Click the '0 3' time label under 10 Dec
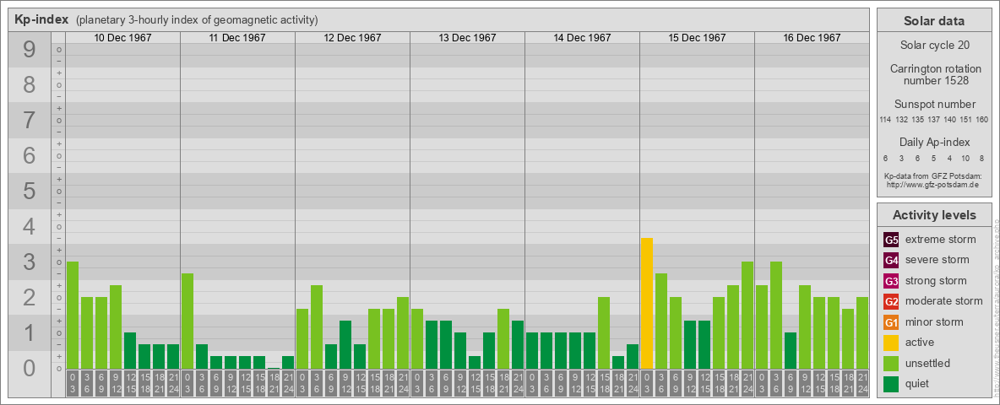 [73, 383]
